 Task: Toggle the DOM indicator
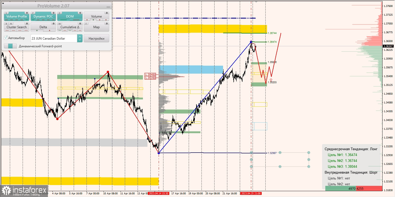(x=70, y=16)
